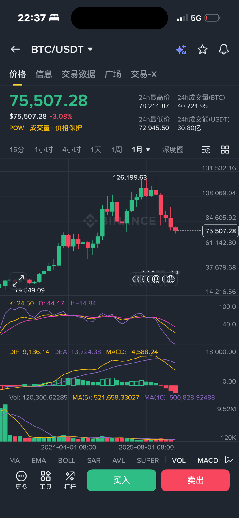Tap the MA(10): 500,828.92488 value

[x=180, y=398]
